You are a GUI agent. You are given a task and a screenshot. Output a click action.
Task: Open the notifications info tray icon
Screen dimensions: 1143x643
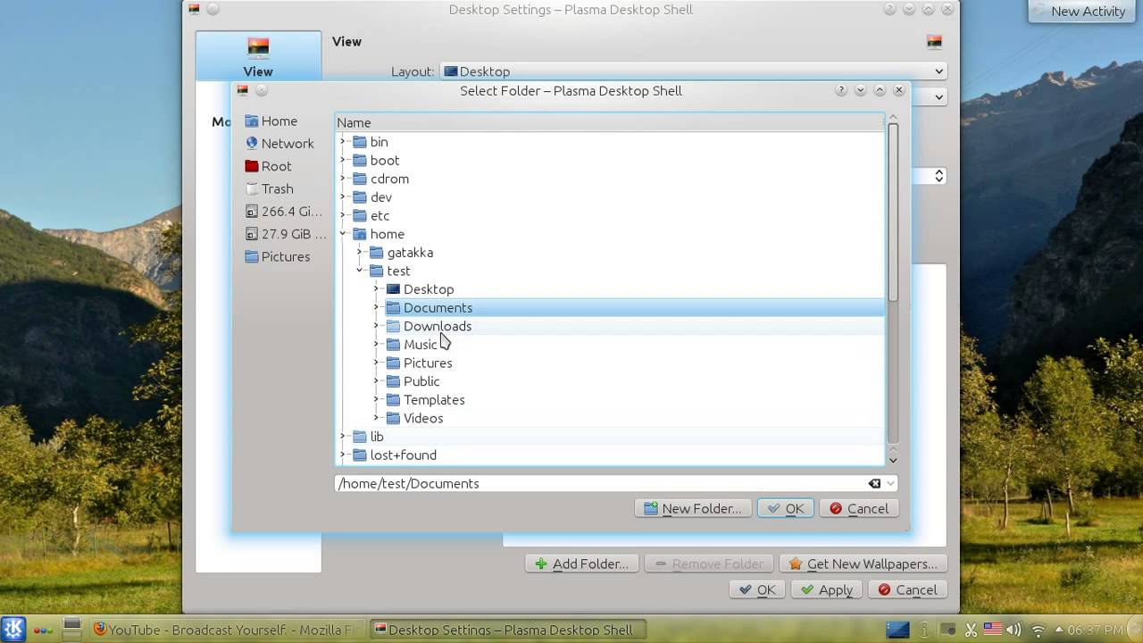point(925,630)
